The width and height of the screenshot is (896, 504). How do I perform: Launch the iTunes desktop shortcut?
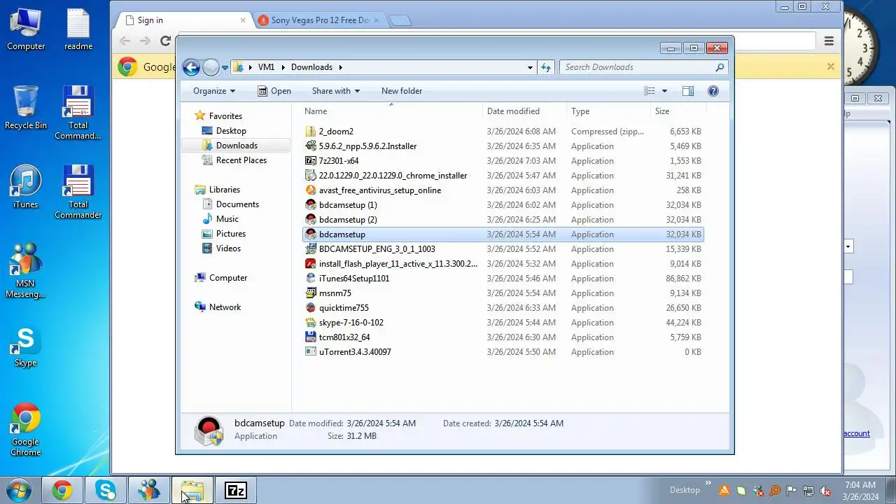26,187
